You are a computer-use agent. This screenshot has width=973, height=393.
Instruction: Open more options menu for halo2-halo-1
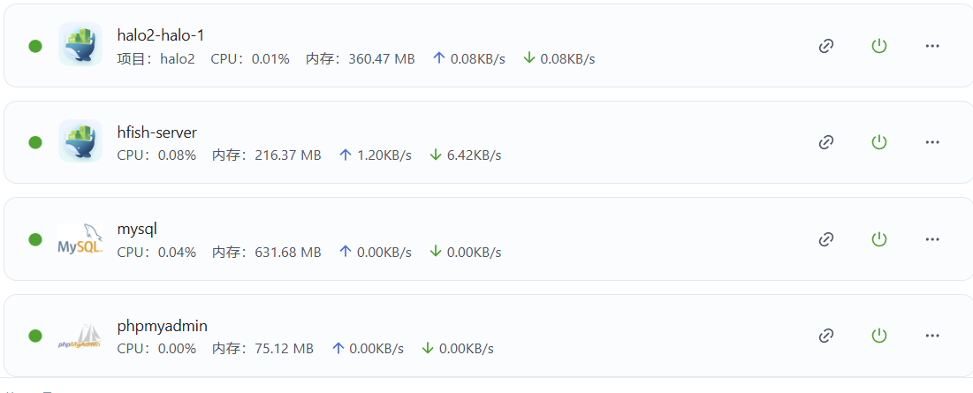coord(931,46)
